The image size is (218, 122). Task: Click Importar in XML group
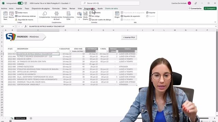coord(151,13)
